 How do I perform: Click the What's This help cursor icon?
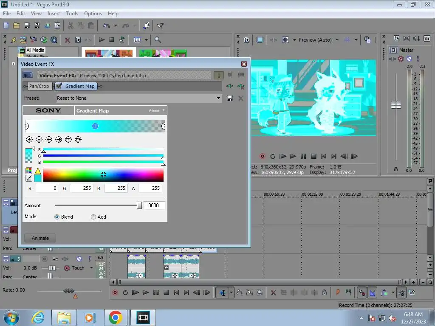click(x=160, y=25)
